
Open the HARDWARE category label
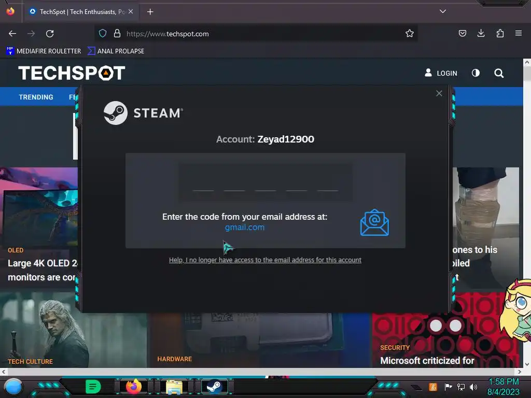tap(174, 359)
